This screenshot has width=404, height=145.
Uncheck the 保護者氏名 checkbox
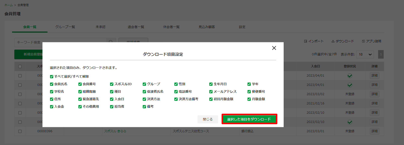[x=144, y=92]
